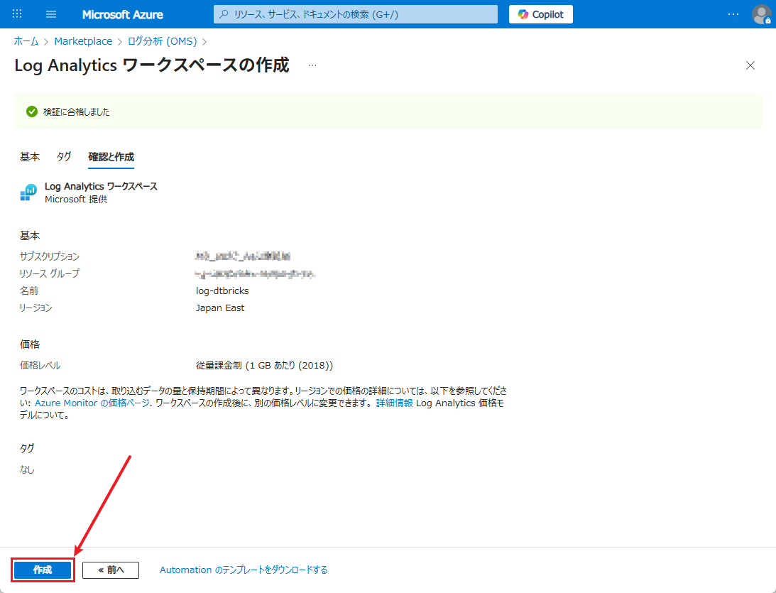Image resolution: width=776 pixels, height=593 pixels.
Task: Focus the resource search box
Action: tap(355, 14)
